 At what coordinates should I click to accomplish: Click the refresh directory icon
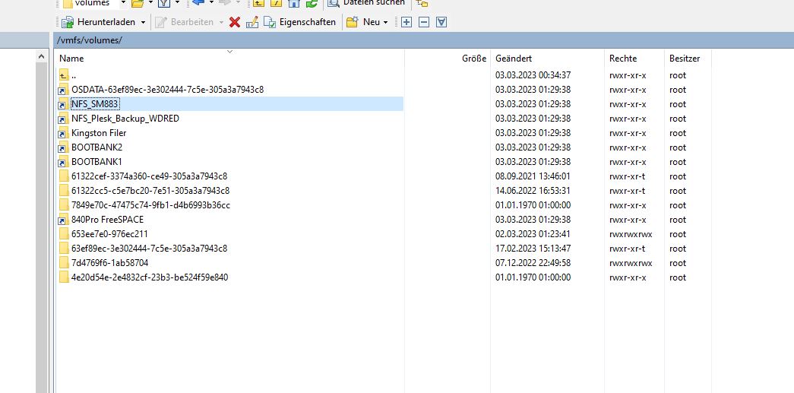click(311, 3)
